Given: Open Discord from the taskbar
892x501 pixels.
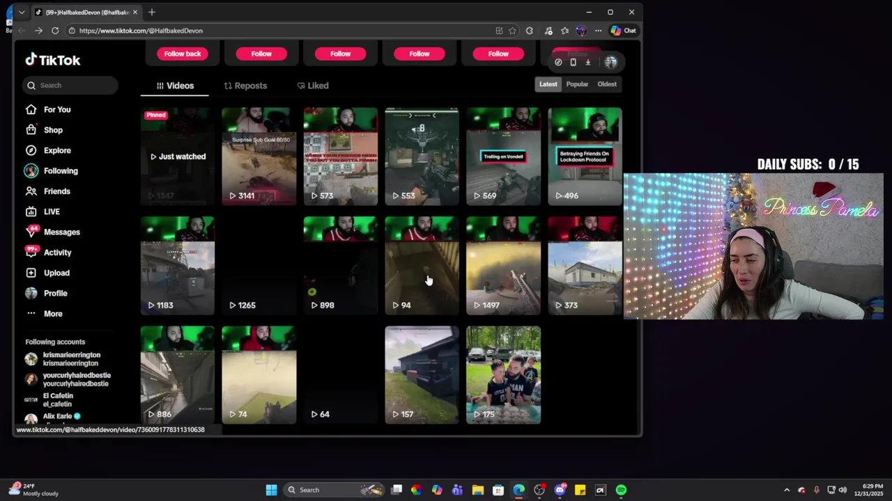Looking at the screenshot, I should [x=560, y=490].
